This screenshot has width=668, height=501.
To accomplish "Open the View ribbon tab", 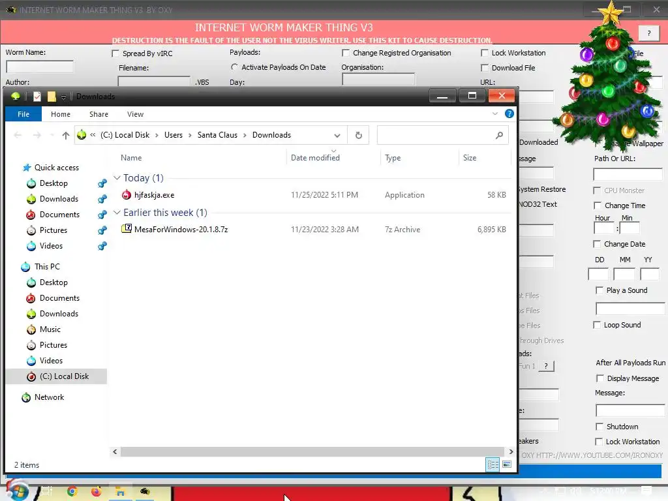I will tap(136, 114).
